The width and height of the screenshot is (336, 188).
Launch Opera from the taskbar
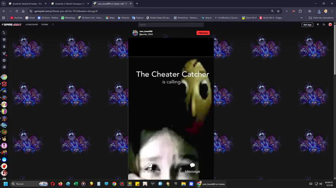(x=53, y=184)
